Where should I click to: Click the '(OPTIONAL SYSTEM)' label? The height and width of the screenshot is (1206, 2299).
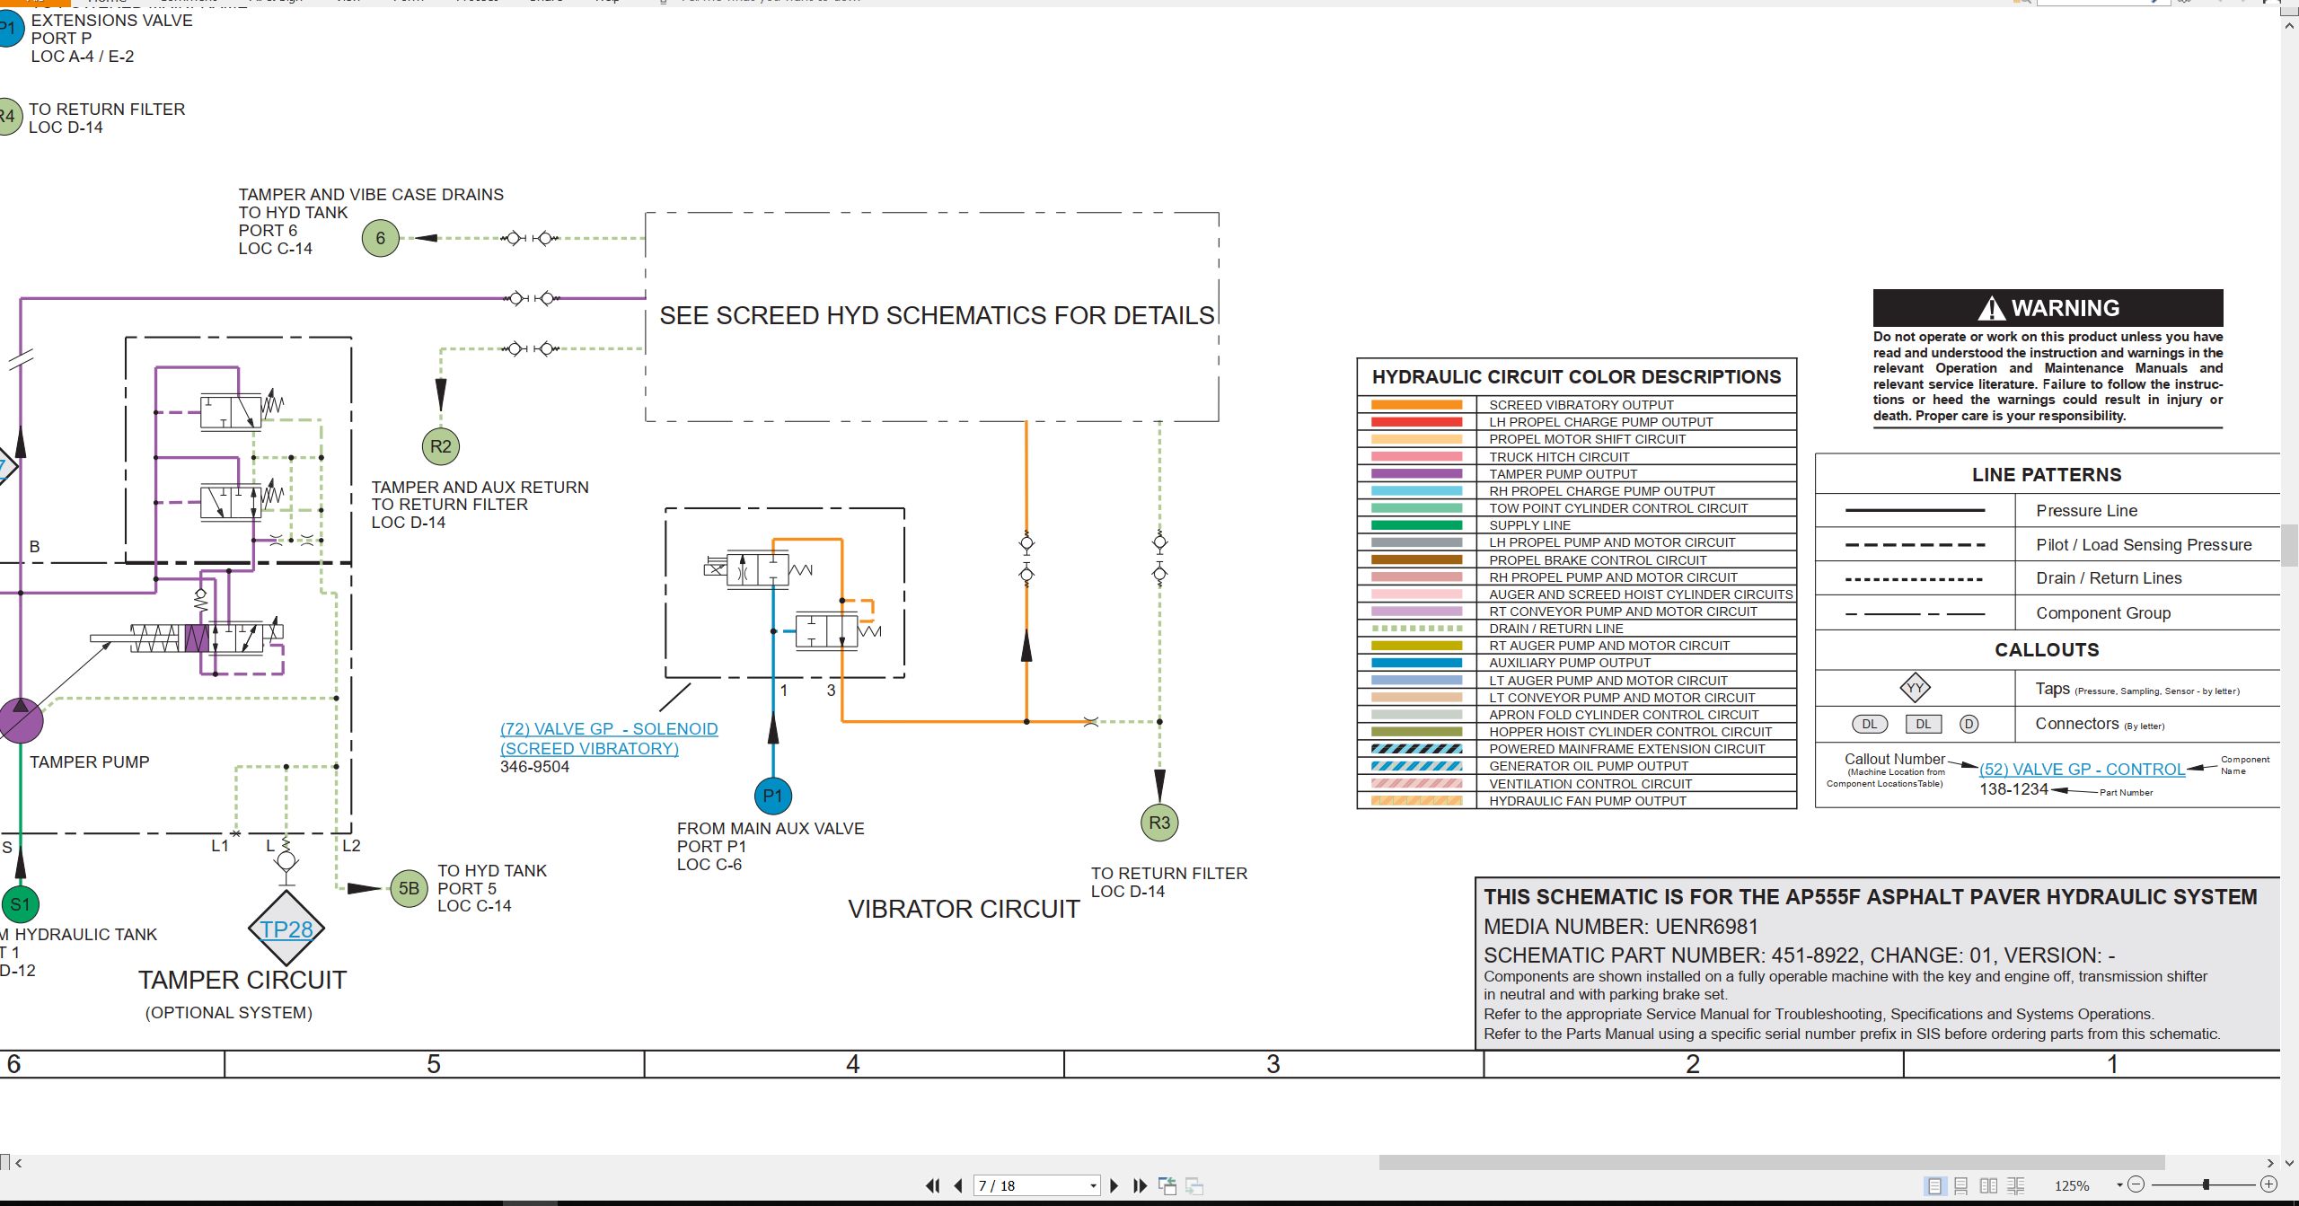coord(229,1013)
